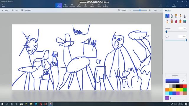This screenshot has width=189, height=106.
Task: Choose the pink color swatch
Action: click(x=181, y=93)
